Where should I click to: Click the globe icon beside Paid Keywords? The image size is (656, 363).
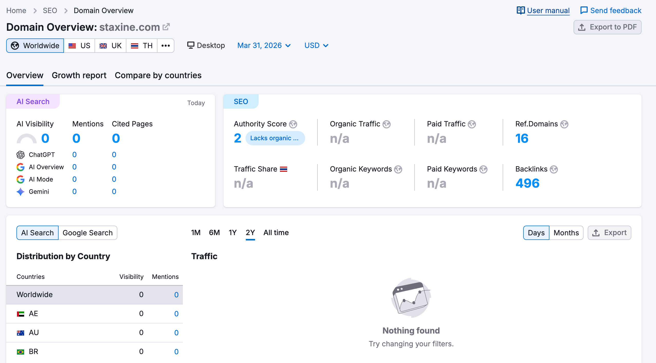tap(483, 169)
